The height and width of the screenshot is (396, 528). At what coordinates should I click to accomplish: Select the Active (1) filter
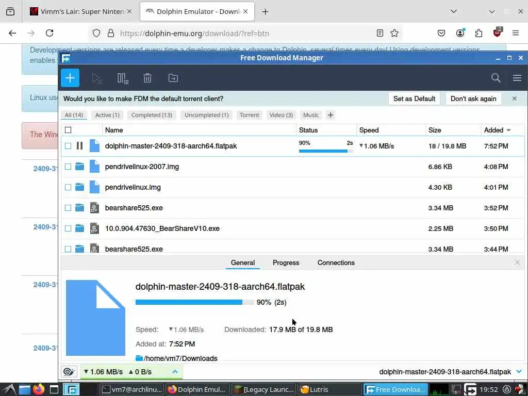click(x=107, y=115)
